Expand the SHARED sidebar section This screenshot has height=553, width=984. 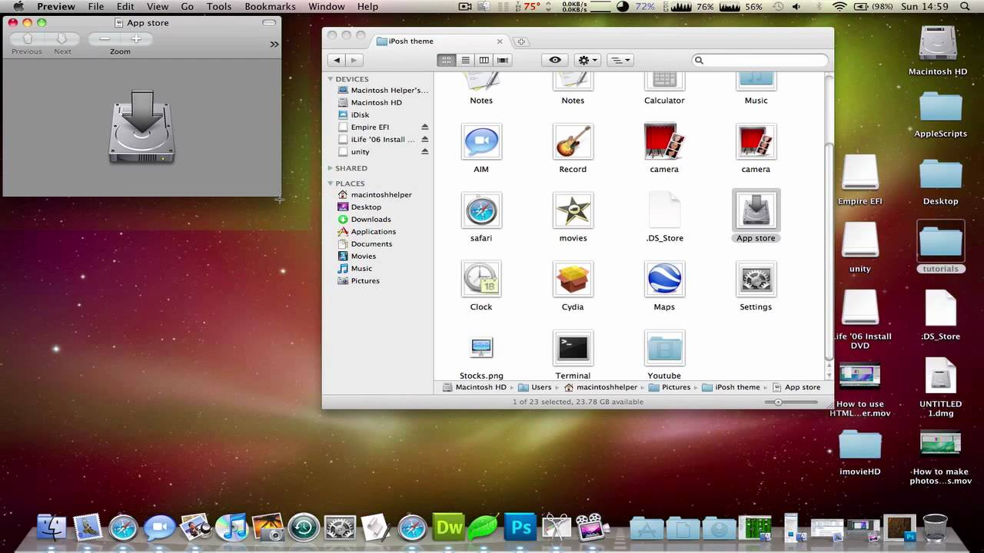[x=331, y=168]
